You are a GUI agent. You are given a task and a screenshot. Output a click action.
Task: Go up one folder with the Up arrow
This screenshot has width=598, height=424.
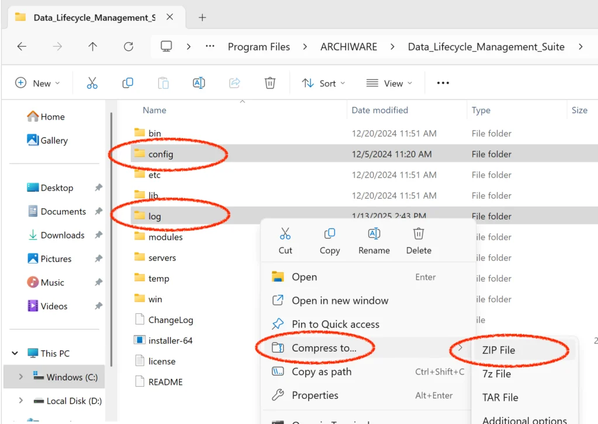click(x=93, y=47)
